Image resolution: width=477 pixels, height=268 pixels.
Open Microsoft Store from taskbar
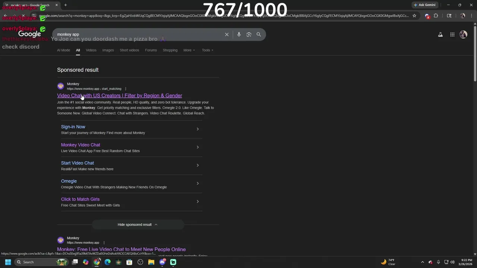(129, 262)
